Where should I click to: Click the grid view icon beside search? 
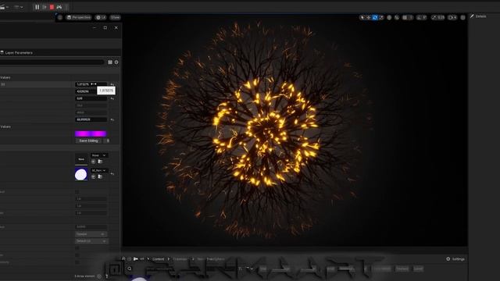pos(110,62)
